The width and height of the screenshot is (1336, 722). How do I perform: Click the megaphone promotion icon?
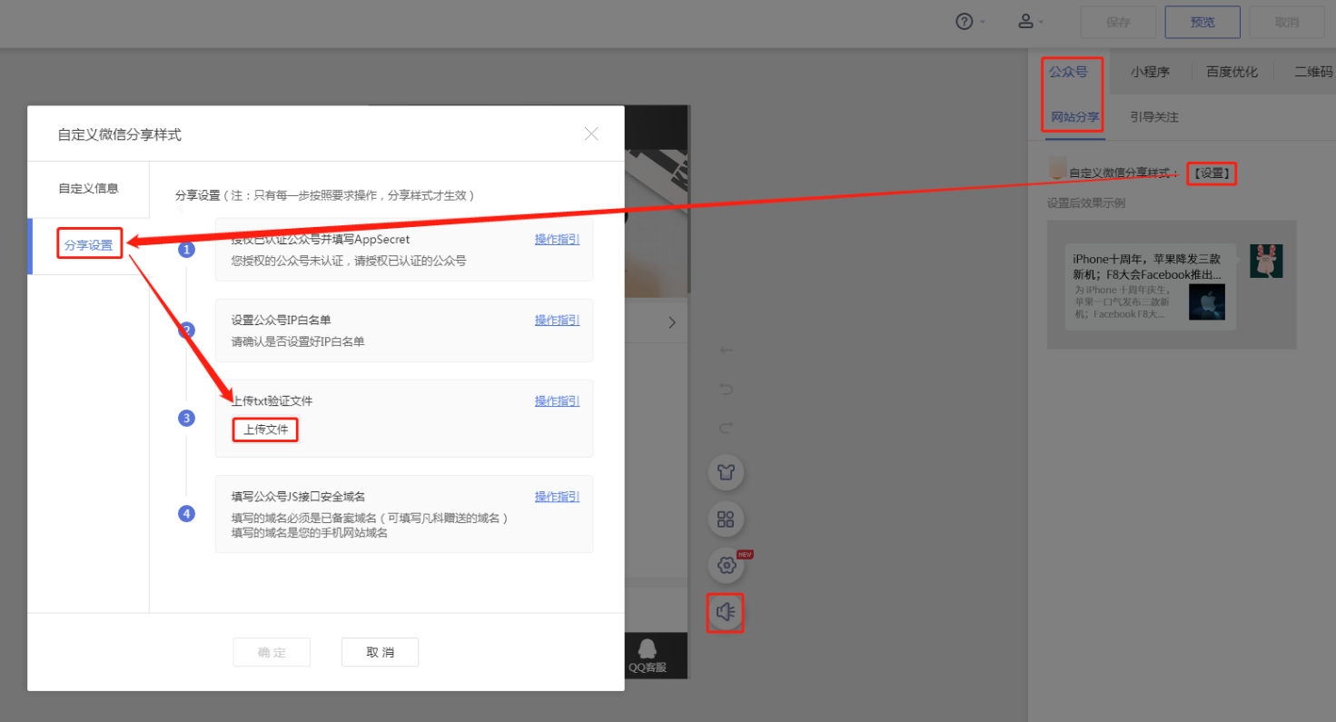coord(726,613)
